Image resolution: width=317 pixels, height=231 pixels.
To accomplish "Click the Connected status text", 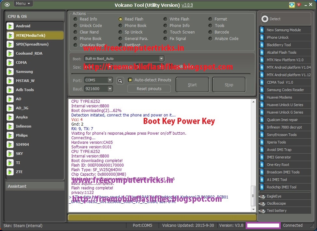I will (293, 225).
